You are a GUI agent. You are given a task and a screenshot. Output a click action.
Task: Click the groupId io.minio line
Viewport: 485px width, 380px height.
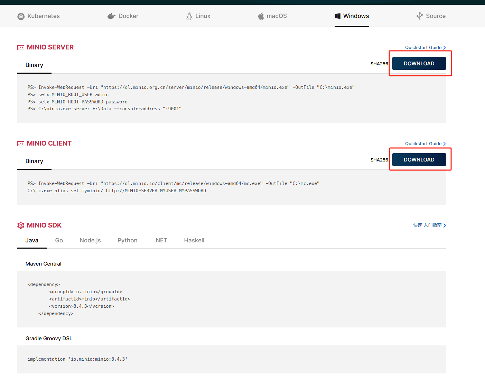(x=85, y=292)
